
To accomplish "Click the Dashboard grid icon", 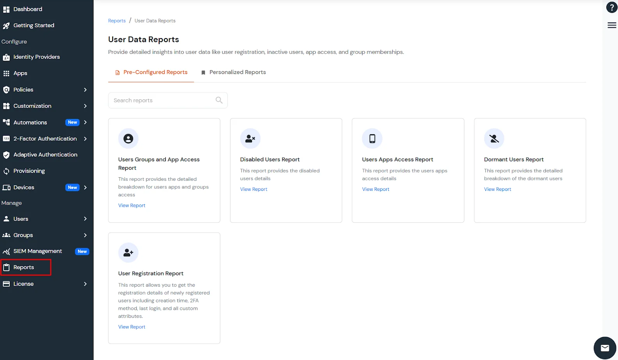I will coord(6,9).
